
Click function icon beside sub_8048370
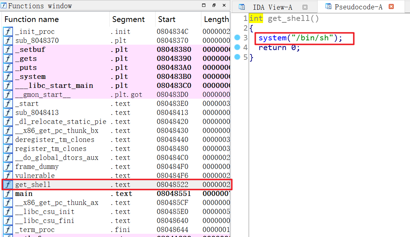tap(8, 40)
